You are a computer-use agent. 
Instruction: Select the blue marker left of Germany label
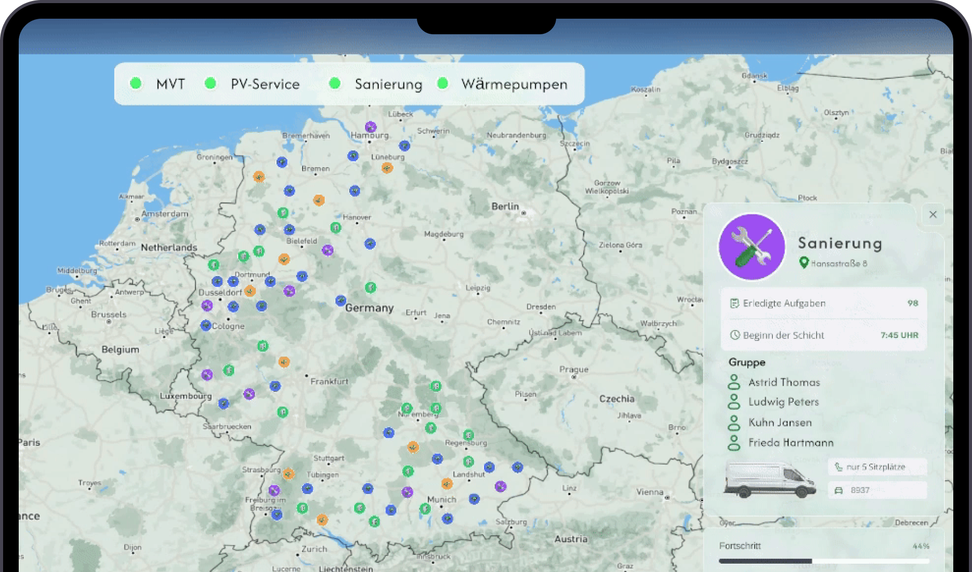(340, 301)
